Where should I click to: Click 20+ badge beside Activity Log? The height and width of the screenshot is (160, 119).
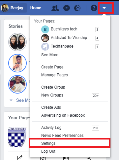[x=96, y=128]
